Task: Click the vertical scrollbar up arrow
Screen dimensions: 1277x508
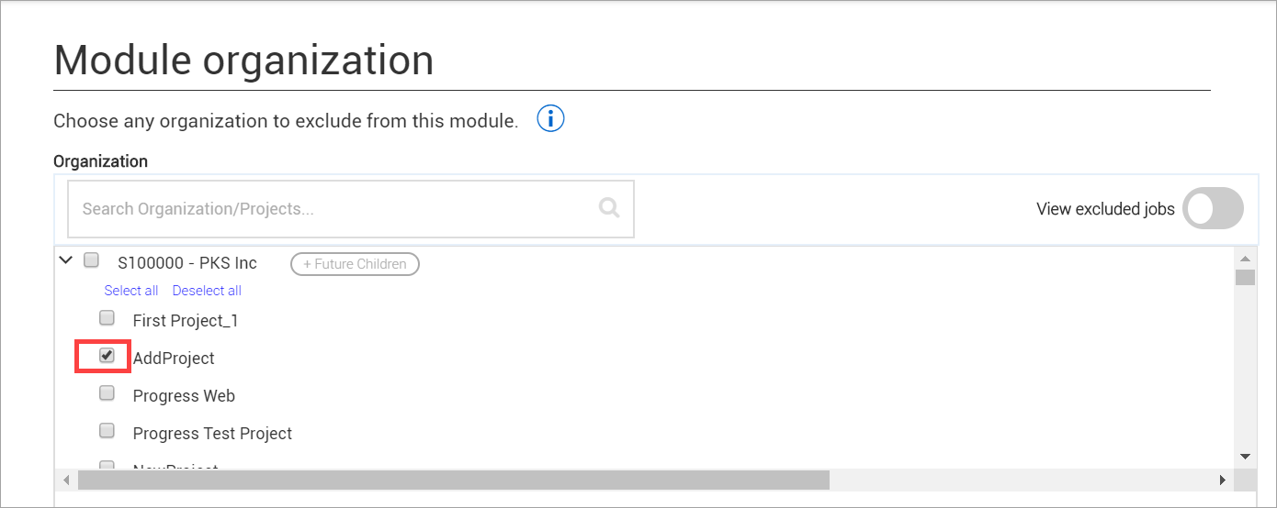Action: pyautogui.click(x=1245, y=259)
